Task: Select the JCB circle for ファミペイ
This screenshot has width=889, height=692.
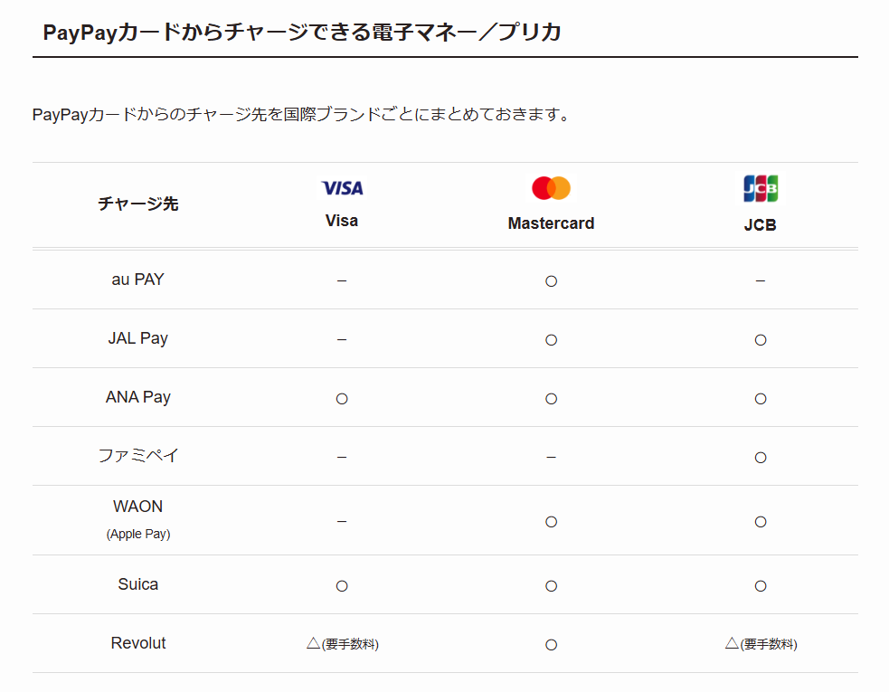Action: (761, 458)
